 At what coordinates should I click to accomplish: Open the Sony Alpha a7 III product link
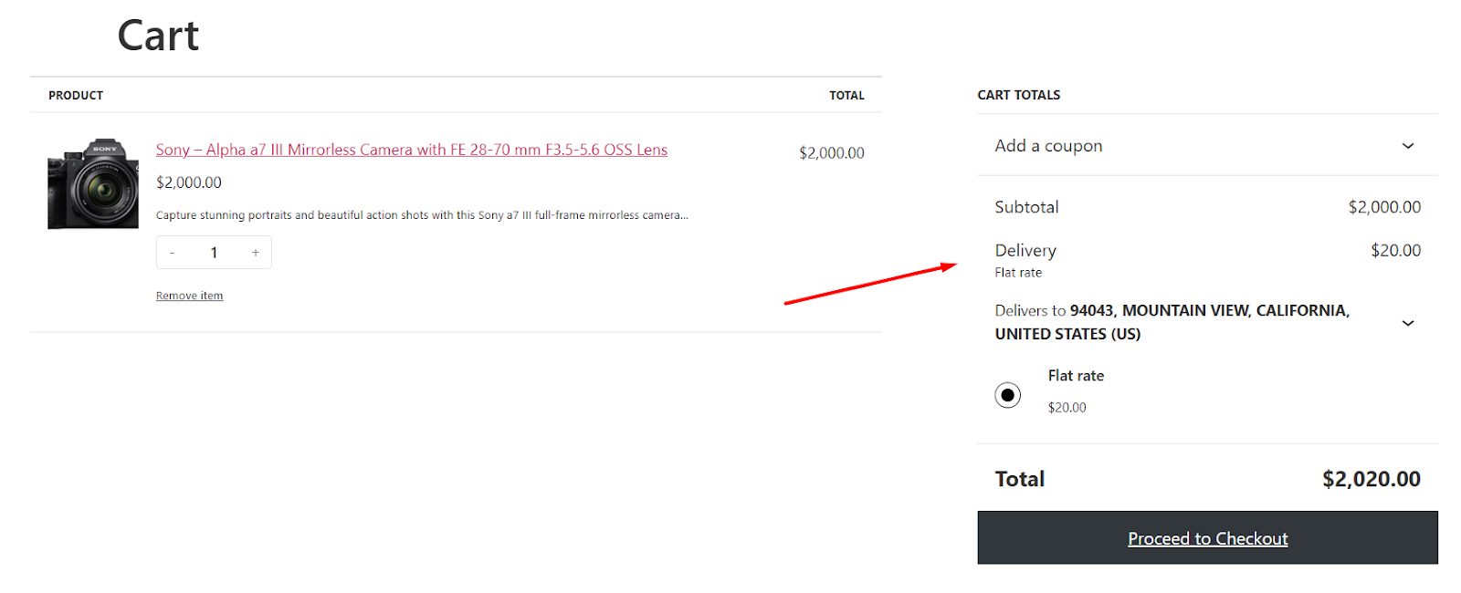click(x=412, y=150)
